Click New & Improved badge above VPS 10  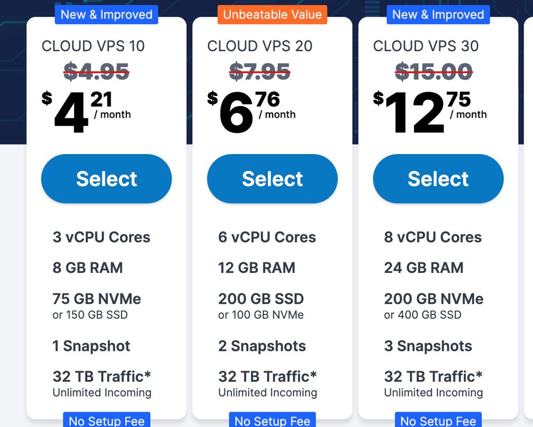(x=107, y=14)
